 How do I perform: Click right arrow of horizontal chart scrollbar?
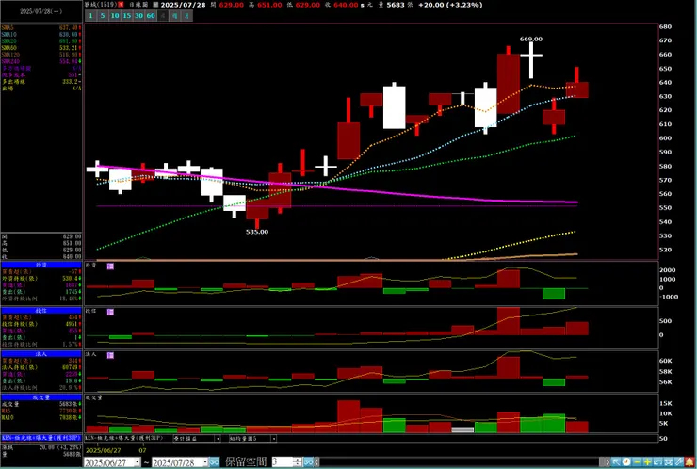[608, 462]
